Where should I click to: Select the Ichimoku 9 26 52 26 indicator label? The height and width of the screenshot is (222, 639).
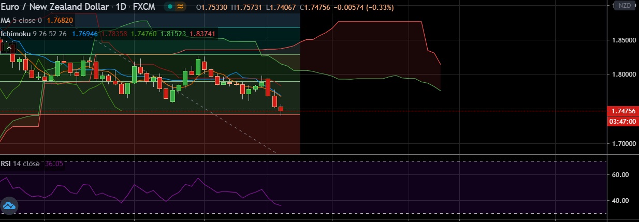click(34, 34)
